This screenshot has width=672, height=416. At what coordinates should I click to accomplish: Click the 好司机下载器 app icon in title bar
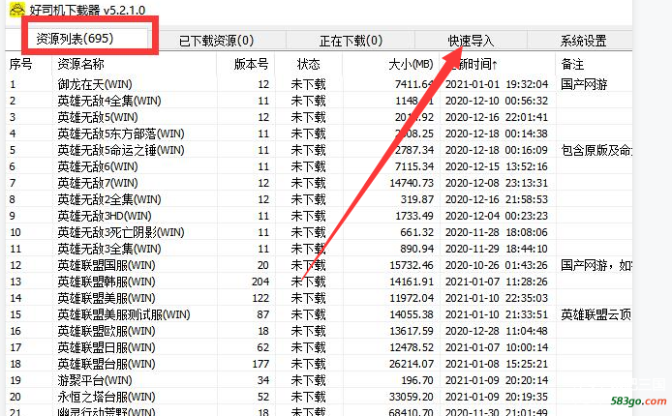[17, 9]
